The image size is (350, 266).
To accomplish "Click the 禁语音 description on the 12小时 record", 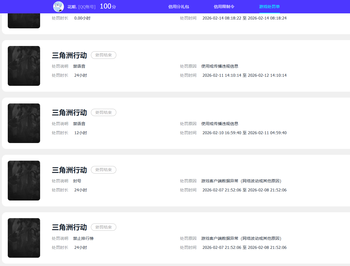I will click(79, 124).
